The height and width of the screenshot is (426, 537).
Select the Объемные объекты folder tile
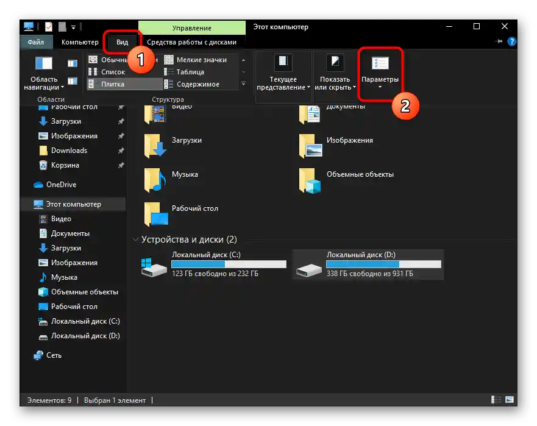click(x=346, y=180)
